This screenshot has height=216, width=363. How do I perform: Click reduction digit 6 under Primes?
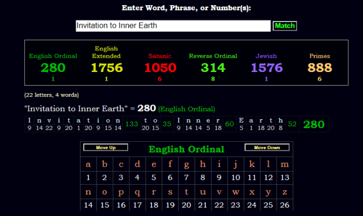(x=320, y=79)
